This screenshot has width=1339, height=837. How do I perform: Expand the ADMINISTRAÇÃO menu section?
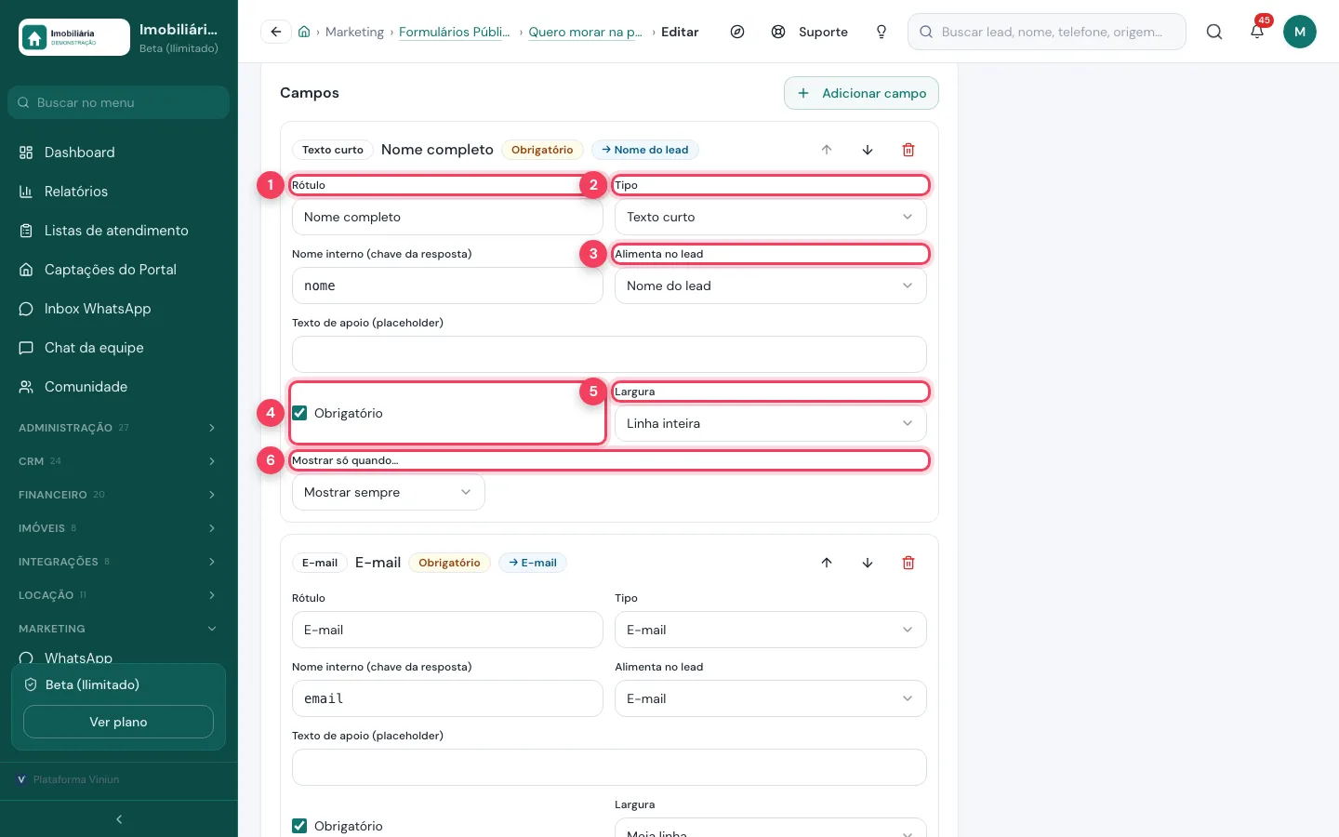coord(119,428)
